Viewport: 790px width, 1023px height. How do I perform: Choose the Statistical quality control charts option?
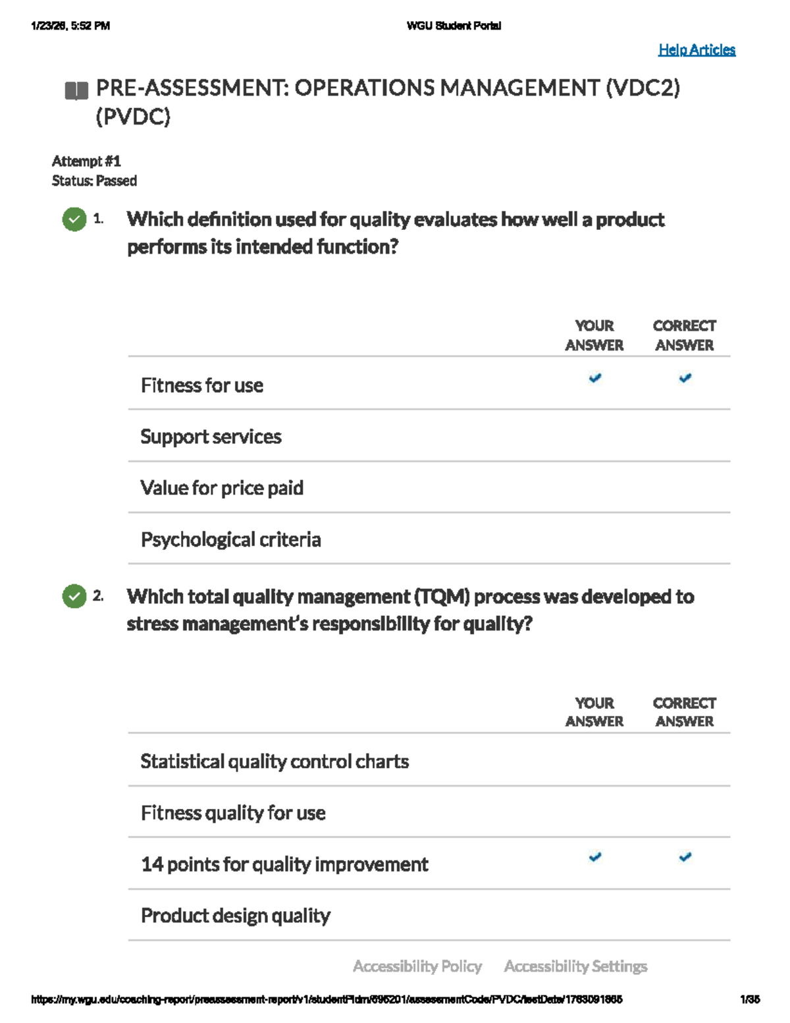(275, 761)
